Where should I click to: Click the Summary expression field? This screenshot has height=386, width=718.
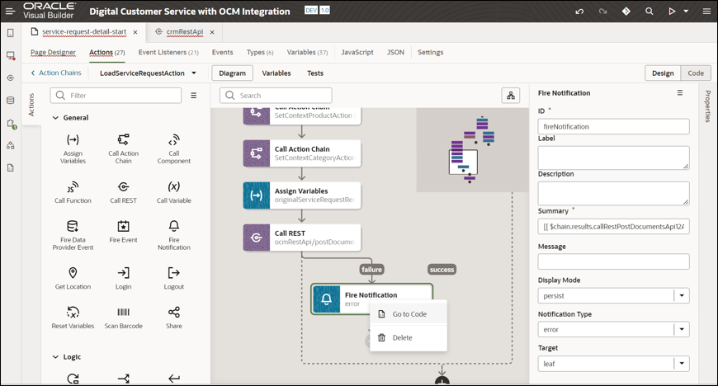(x=613, y=226)
